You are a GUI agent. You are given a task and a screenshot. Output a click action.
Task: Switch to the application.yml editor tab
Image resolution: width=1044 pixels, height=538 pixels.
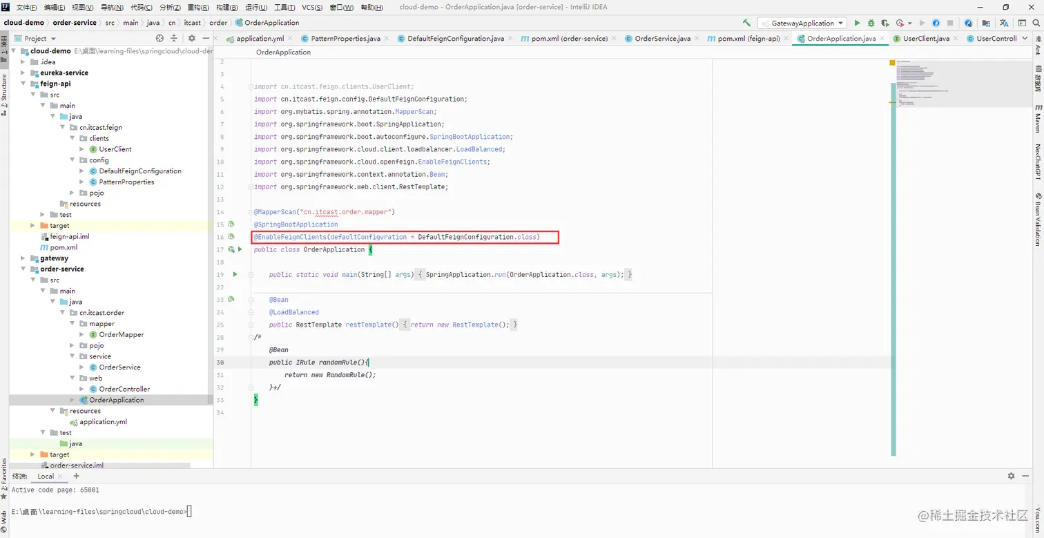coord(260,39)
